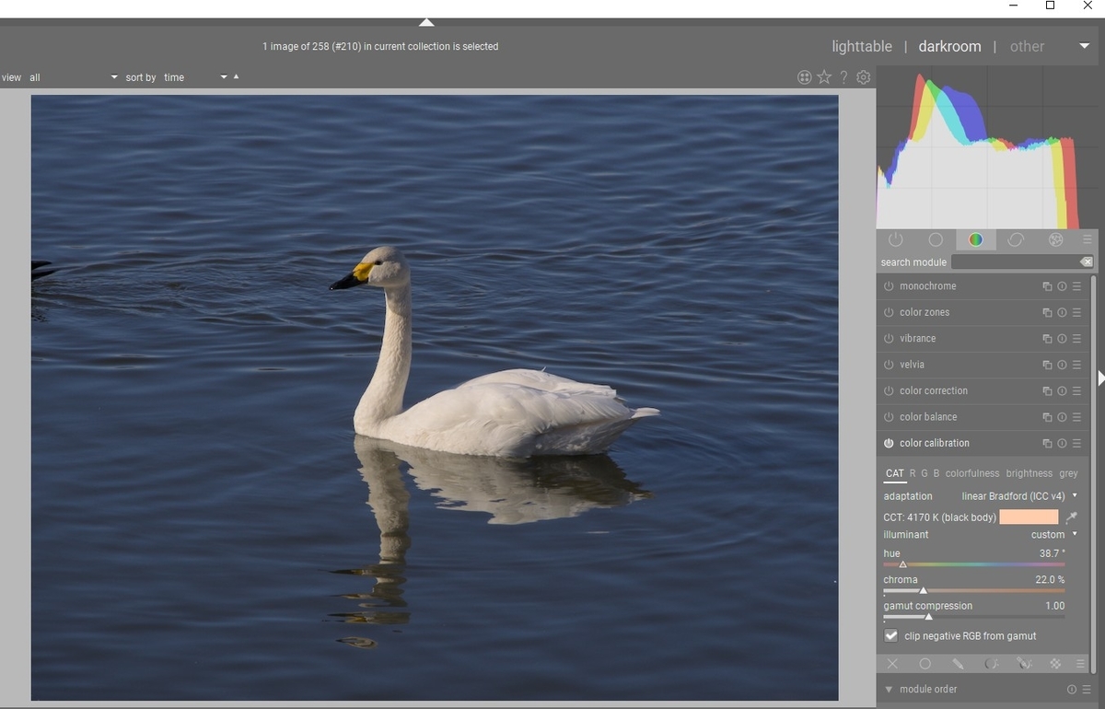Open the 'other' views label
Image resolution: width=1105 pixels, height=709 pixels.
(x=1027, y=46)
